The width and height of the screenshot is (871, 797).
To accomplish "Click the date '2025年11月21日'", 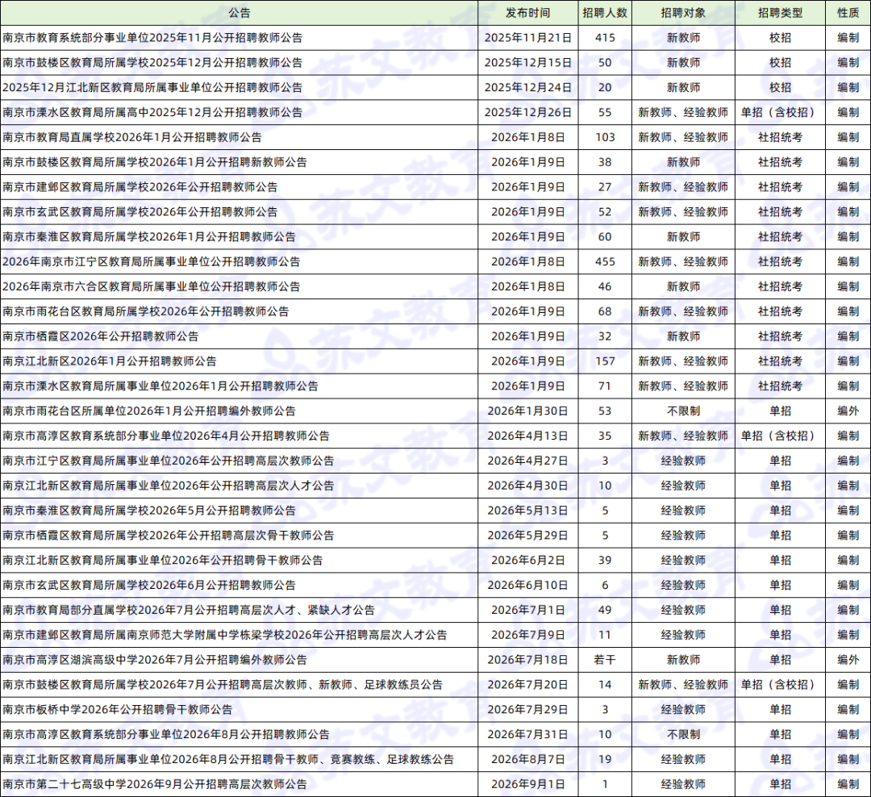I will point(527,38).
